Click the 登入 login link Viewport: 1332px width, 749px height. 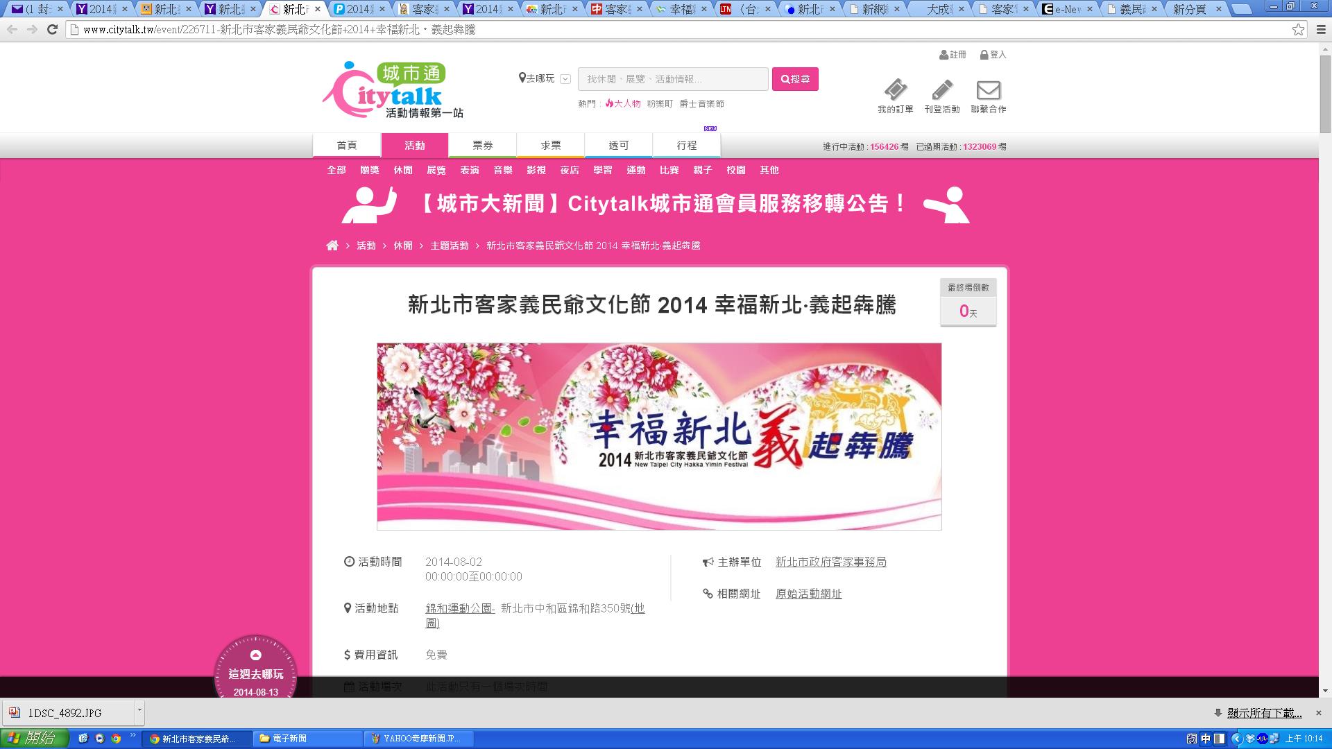(x=993, y=55)
